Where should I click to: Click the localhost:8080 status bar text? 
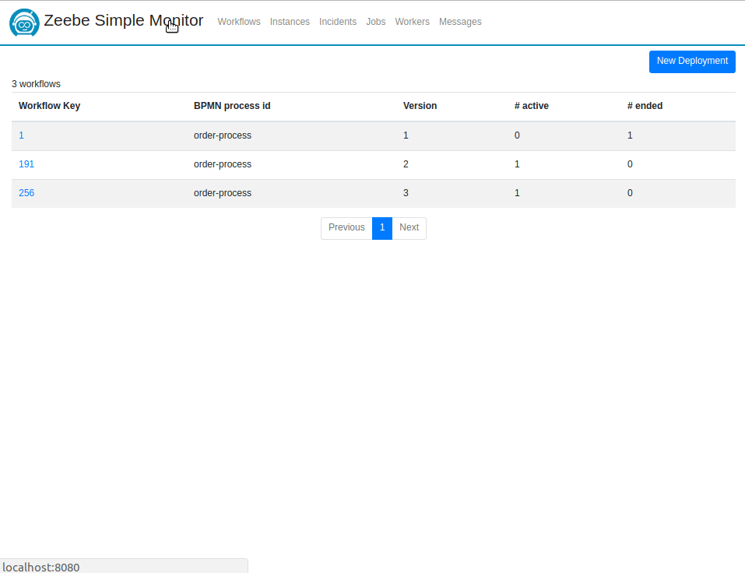41,568
